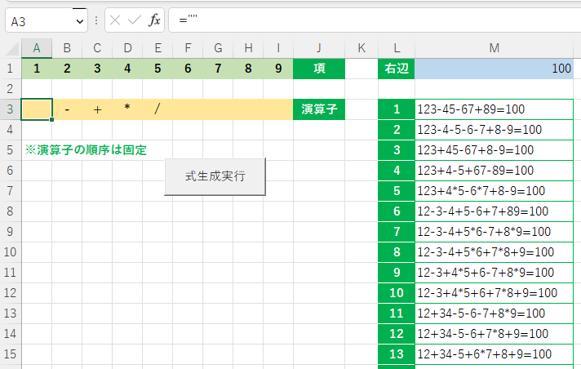Click the asterisk operator cell in row 3

pyautogui.click(x=127, y=109)
